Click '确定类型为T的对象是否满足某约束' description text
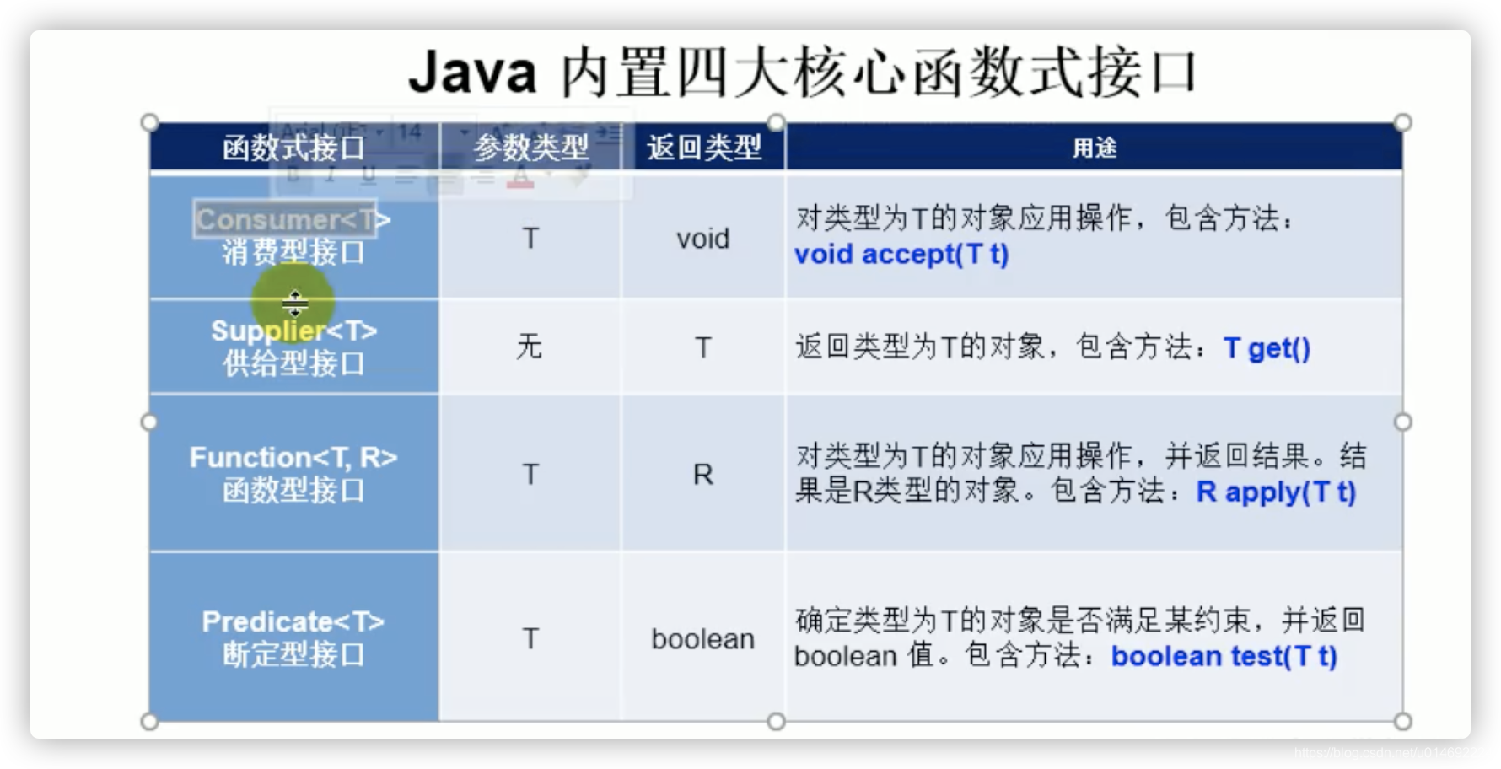Image resolution: width=1501 pixels, height=769 pixels. coord(1022,621)
